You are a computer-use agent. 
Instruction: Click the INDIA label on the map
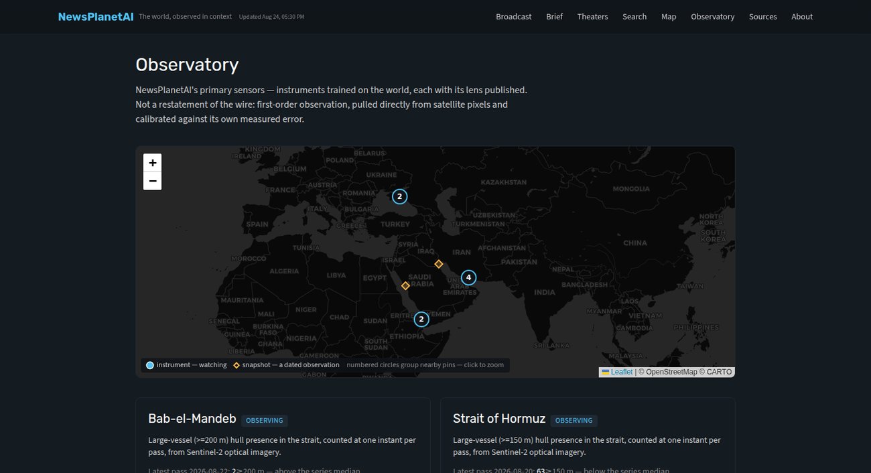[545, 292]
